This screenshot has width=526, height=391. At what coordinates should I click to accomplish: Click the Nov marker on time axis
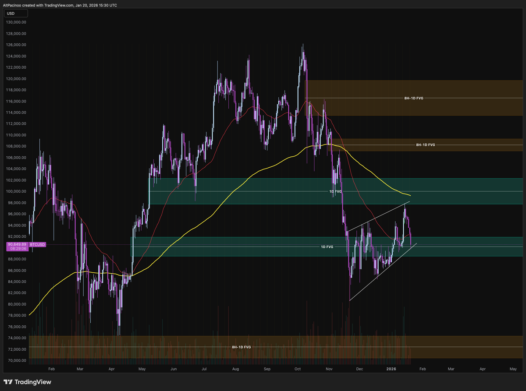click(x=329, y=369)
